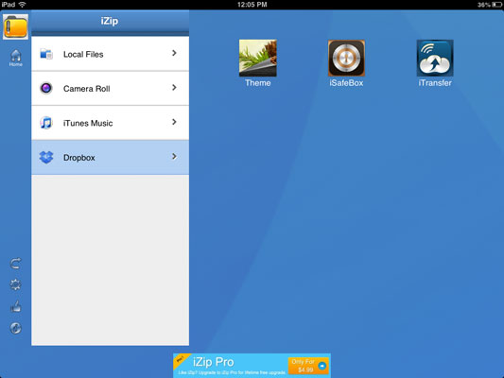
Task: Open the iZip Pro upgrade banner
Action: click(252, 366)
